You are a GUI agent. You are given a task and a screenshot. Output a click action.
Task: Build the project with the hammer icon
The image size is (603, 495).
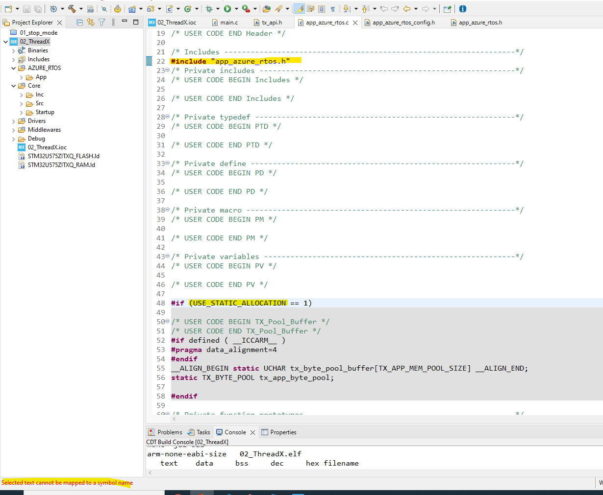coord(72,9)
